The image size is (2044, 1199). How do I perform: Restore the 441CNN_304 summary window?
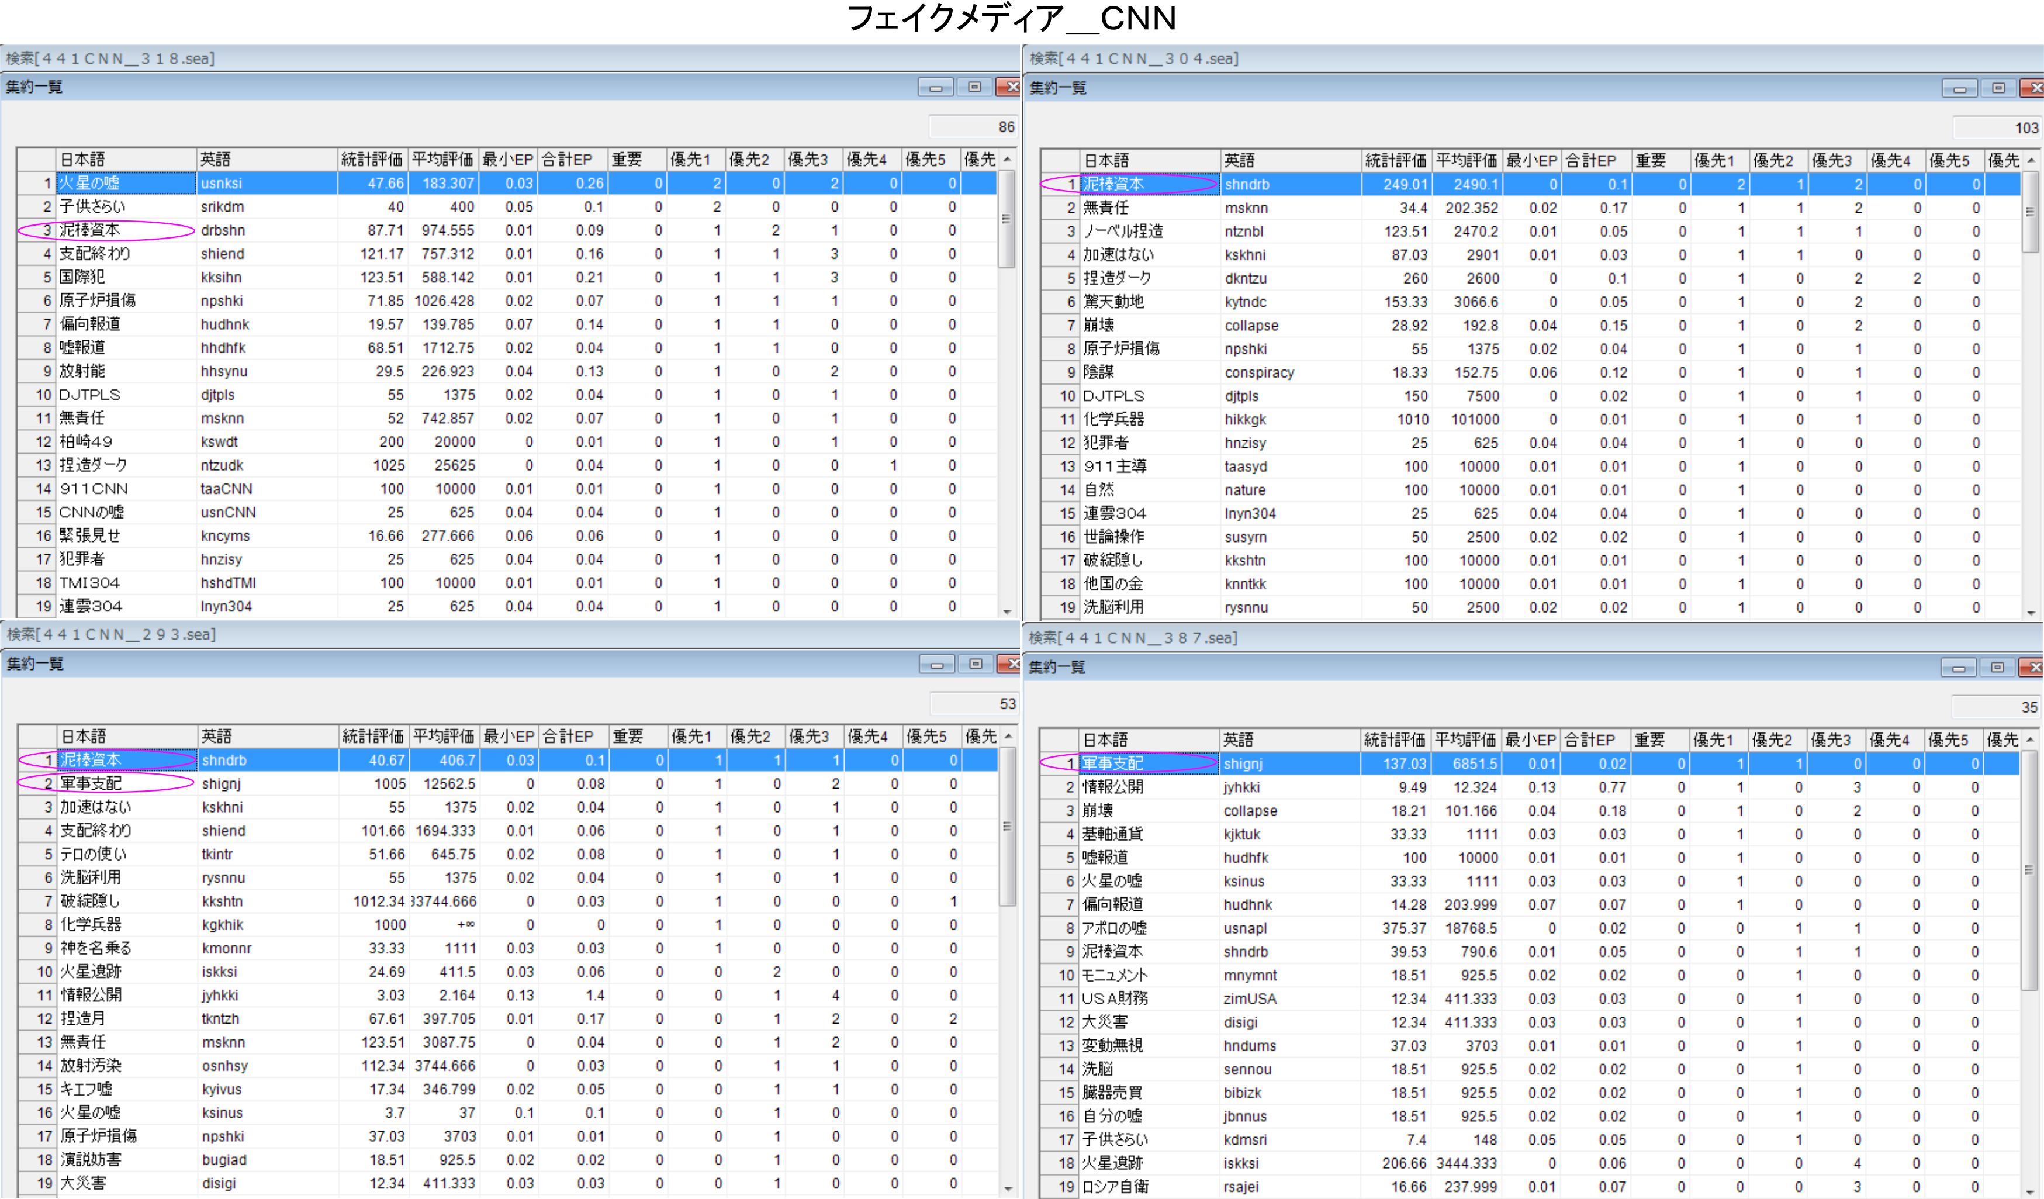coord(1998,88)
